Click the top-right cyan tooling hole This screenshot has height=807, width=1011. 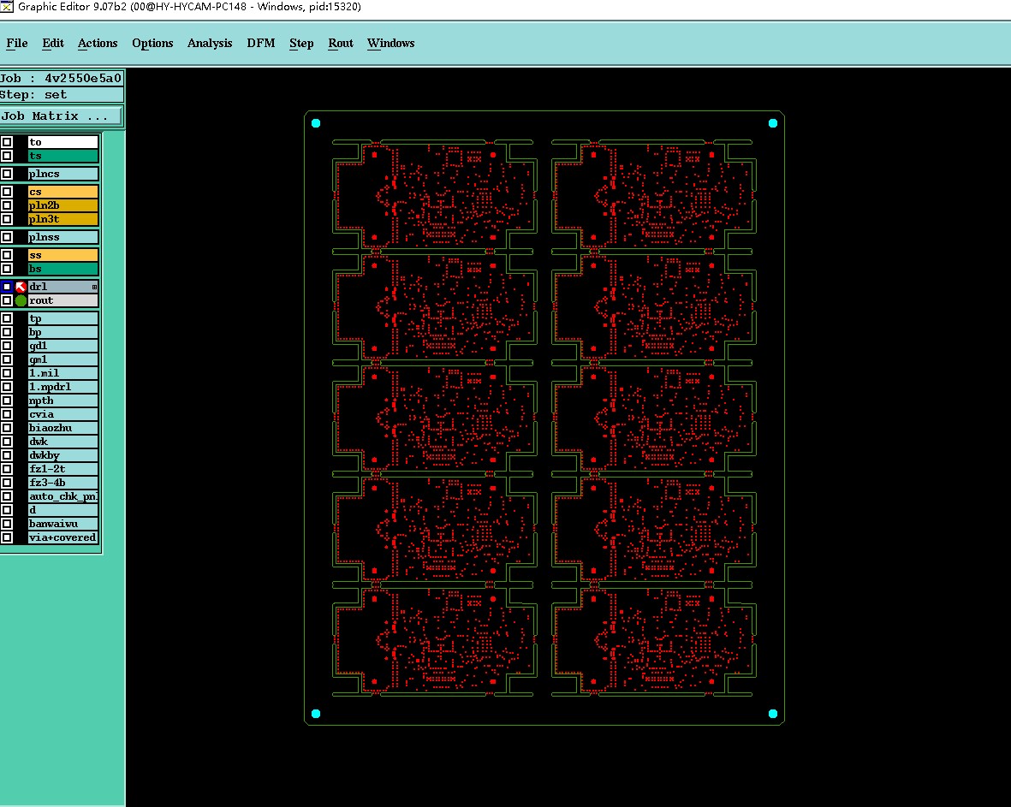coord(773,123)
